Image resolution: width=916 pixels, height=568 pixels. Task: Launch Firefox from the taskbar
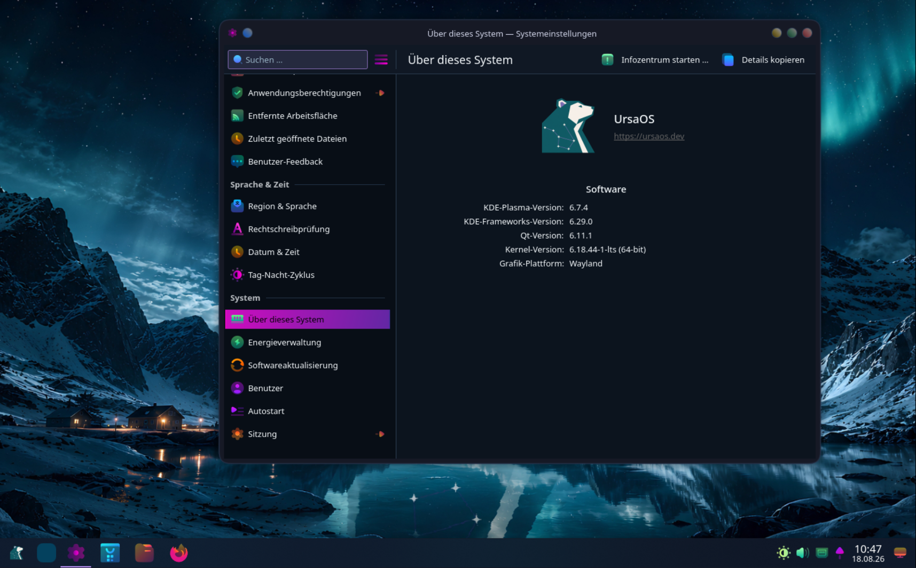[178, 553]
